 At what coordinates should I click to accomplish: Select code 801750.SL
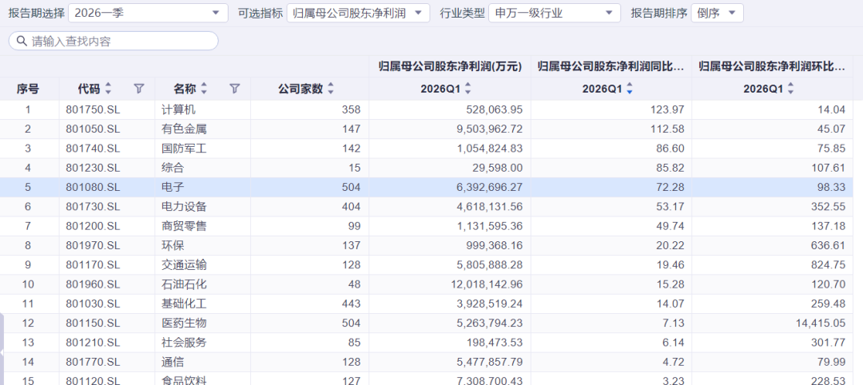click(93, 109)
